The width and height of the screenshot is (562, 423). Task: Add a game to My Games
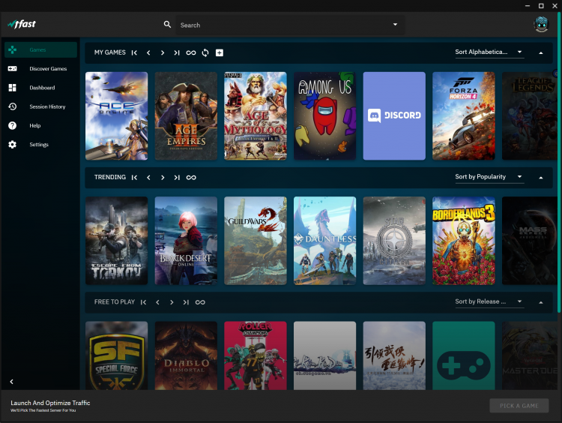point(220,52)
